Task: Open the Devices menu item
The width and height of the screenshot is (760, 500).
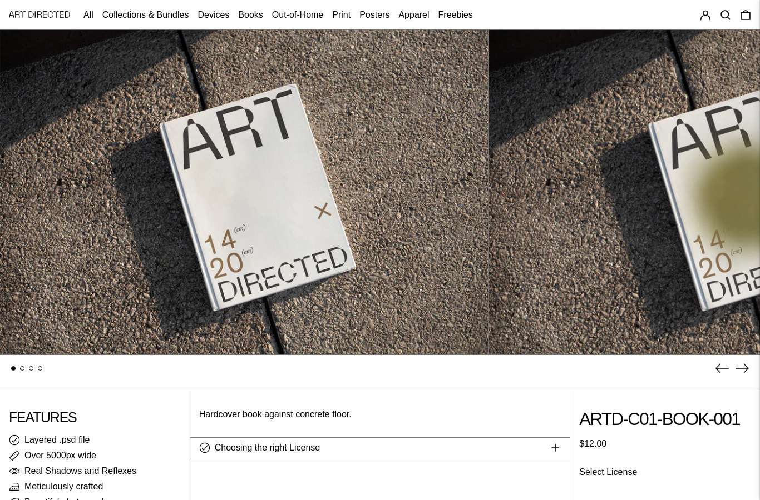Action: coord(214,15)
